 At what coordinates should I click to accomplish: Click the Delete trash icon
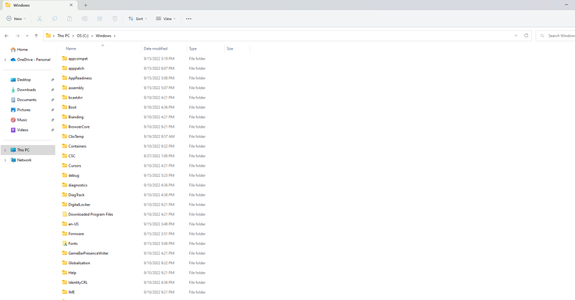click(115, 19)
